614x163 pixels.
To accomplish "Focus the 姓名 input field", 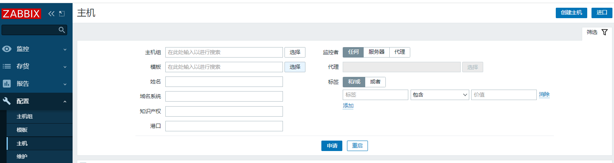I will [224, 81].
